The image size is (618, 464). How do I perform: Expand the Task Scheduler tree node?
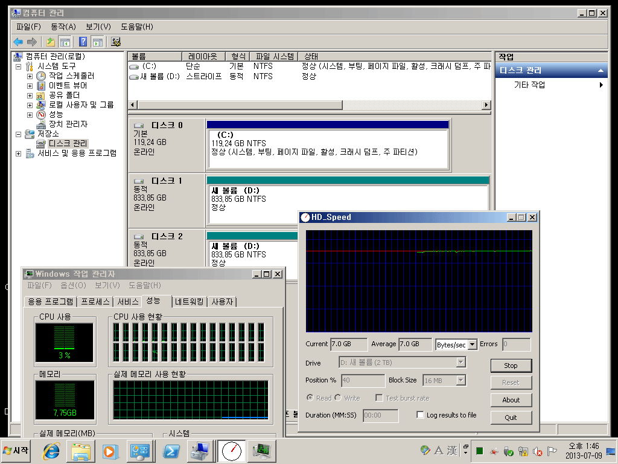coord(30,76)
